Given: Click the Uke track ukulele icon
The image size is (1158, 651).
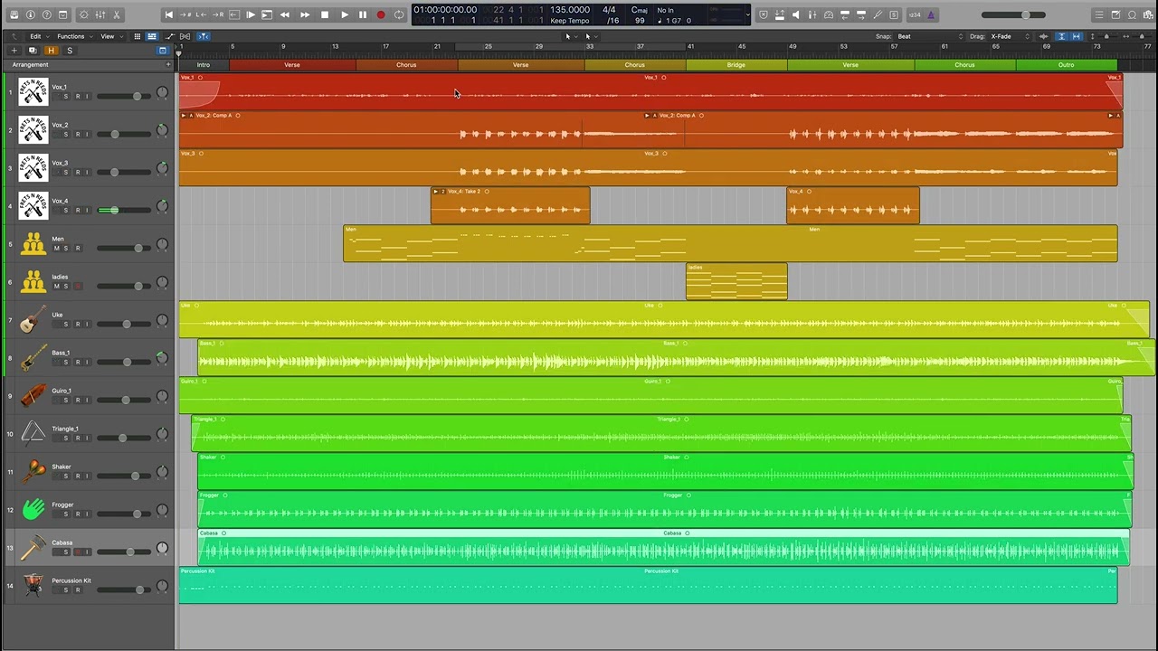Looking at the screenshot, I should tap(33, 320).
